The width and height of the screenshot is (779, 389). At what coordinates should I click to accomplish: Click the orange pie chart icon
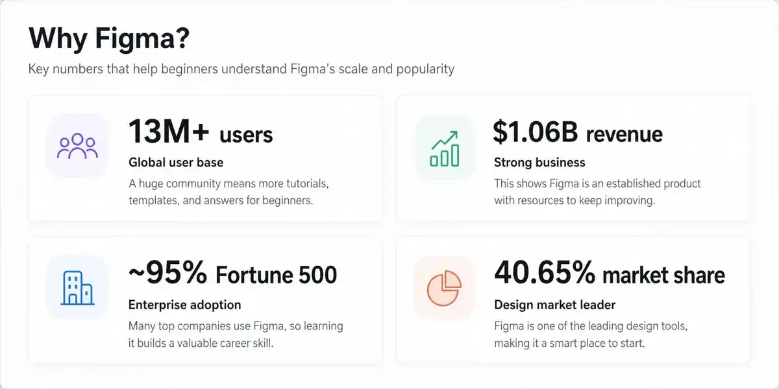[444, 288]
